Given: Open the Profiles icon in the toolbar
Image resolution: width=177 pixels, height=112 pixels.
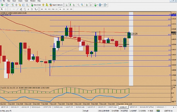Looking at the screenshot, I should point(7,5).
